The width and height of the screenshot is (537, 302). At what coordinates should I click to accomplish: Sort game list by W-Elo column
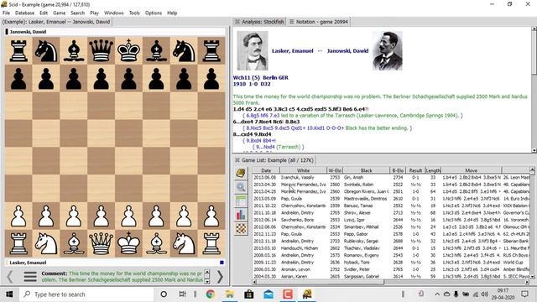[335, 170]
